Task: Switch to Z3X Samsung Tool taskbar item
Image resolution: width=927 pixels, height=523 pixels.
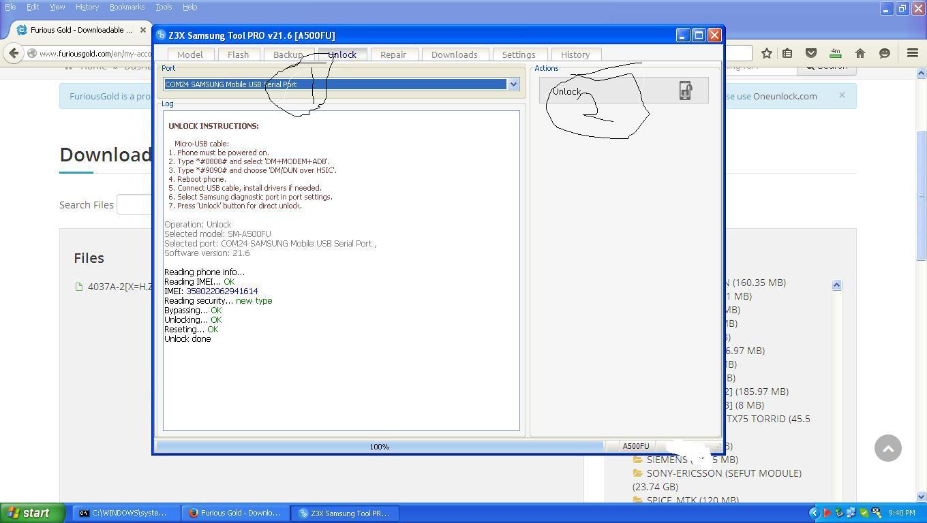Action: tap(345, 513)
